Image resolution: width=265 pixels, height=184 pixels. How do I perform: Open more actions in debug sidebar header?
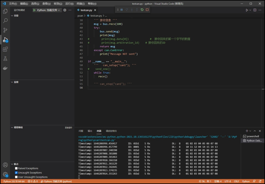pos(70,10)
